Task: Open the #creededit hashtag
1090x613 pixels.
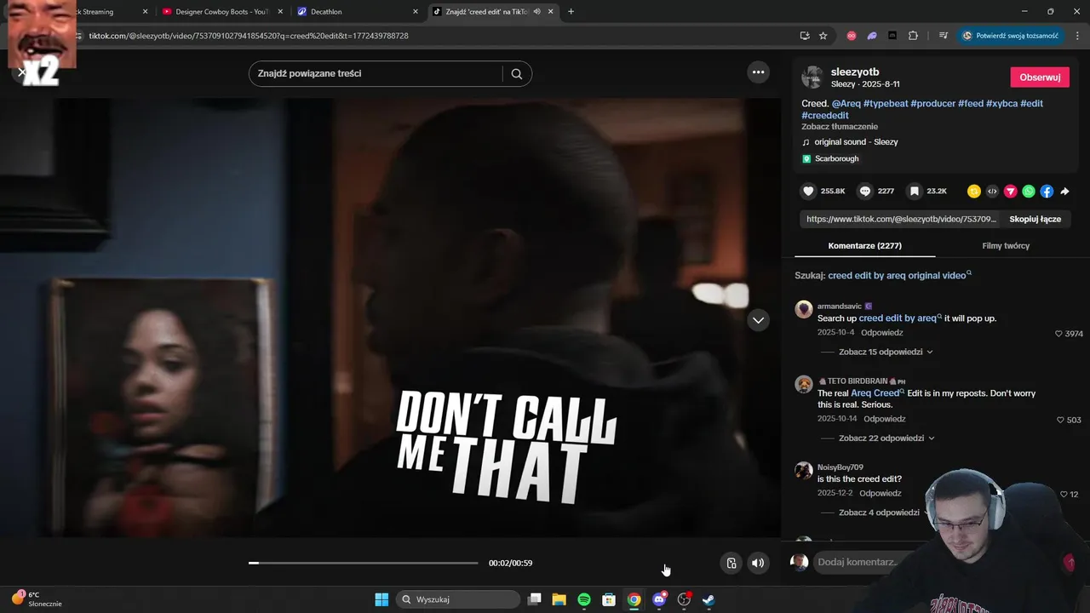Action: point(825,116)
